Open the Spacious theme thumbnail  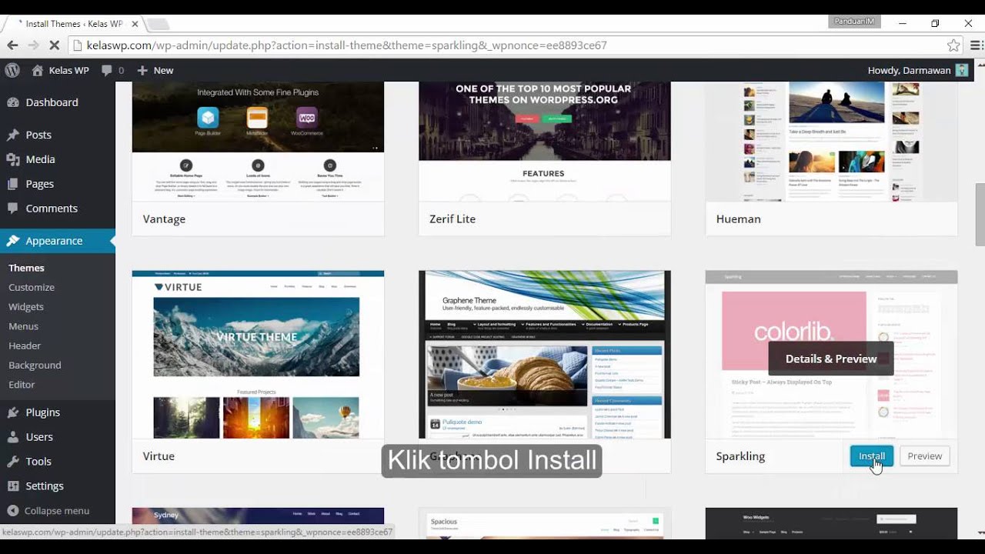click(544, 523)
